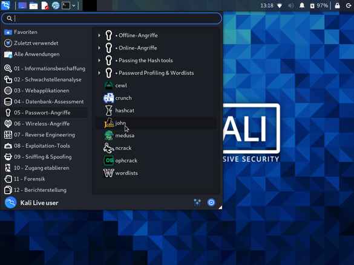Launch the text editor panel icon
Viewport: 354px width, 265px height.
[45, 5]
